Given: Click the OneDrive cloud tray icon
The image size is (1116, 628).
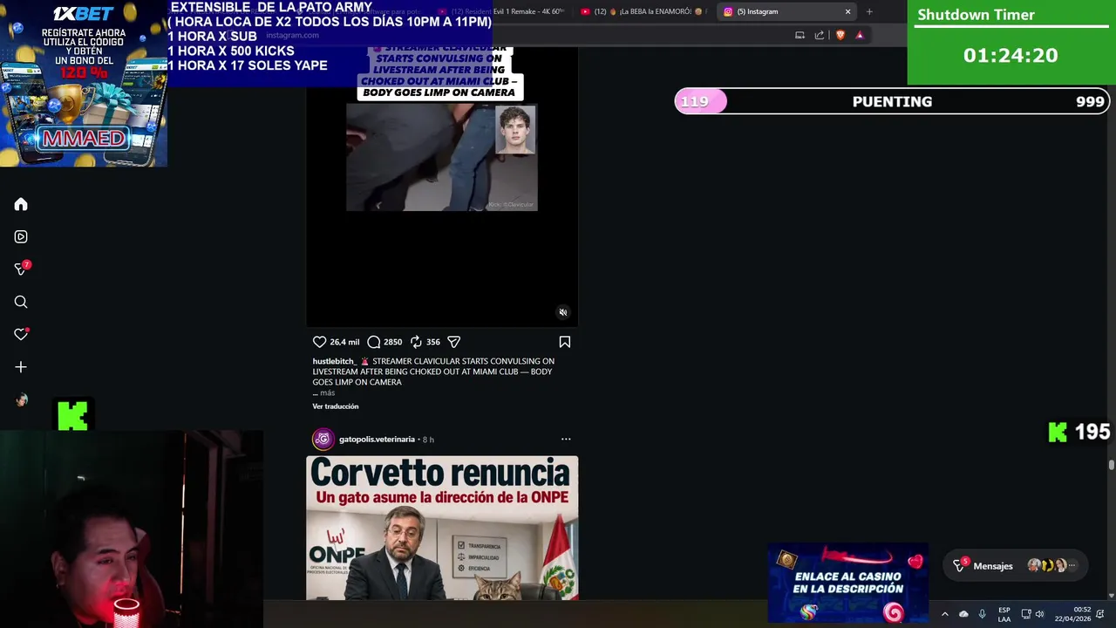Looking at the screenshot, I should pos(963,614).
